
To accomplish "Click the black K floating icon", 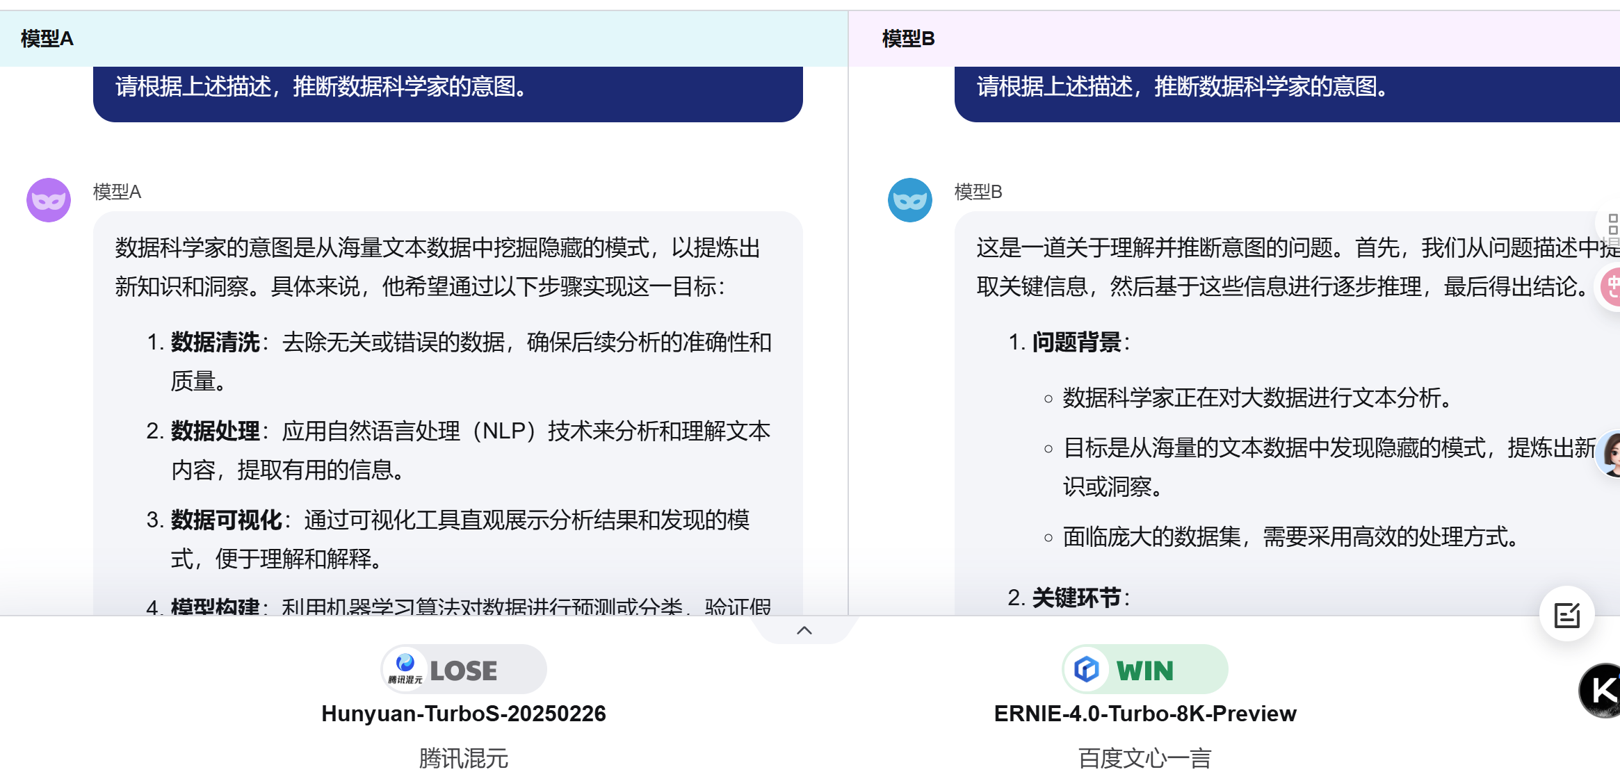I will pyautogui.click(x=1602, y=690).
